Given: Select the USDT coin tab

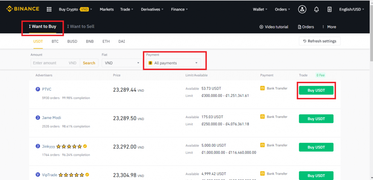Looking at the screenshot, I should point(38,41).
